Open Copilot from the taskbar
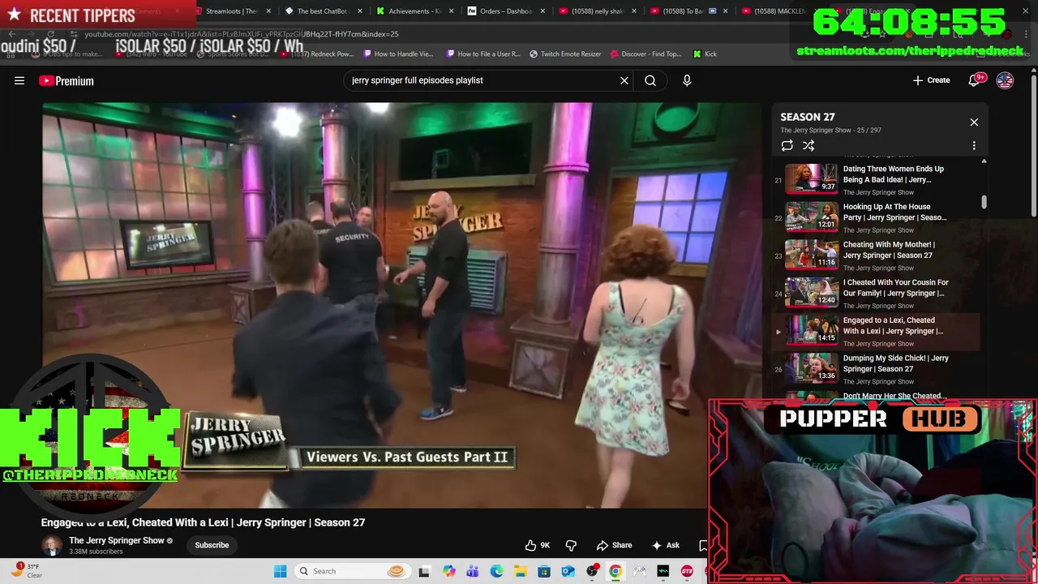 click(x=448, y=571)
